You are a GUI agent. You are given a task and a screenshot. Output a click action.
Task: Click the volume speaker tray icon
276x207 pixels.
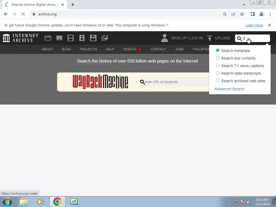[x=249, y=202]
